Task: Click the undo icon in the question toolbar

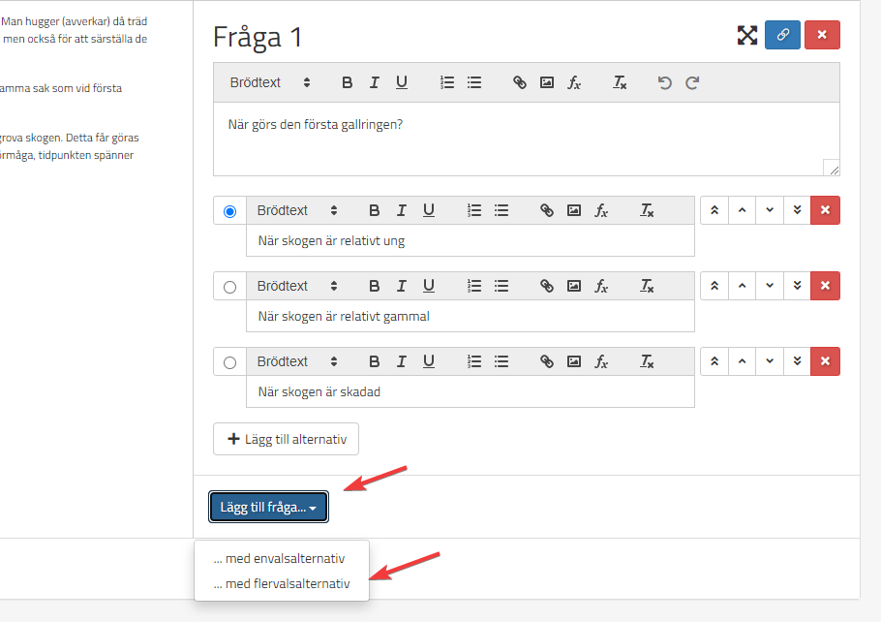Action: (664, 83)
